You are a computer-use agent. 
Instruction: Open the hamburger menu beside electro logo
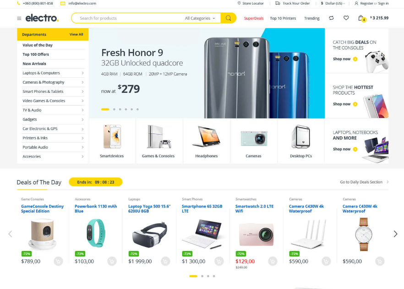click(19, 18)
